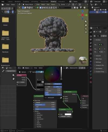
Task: Toggle render camera icon of selected outliner row
Action: coord(106,12)
